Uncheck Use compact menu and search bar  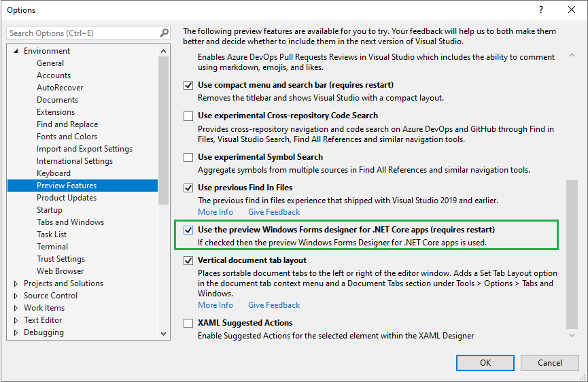pyautogui.click(x=188, y=85)
